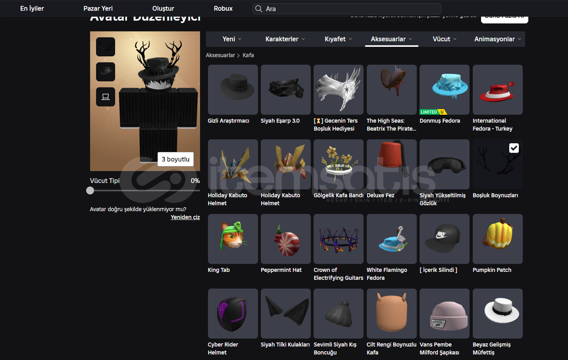Select the Cilt Rengi Boynuzlu Kafa

pyautogui.click(x=392, y=314)
